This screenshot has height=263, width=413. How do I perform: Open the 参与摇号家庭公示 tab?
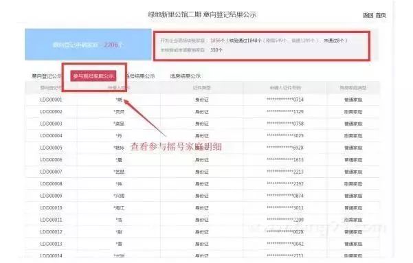point(93,76)
